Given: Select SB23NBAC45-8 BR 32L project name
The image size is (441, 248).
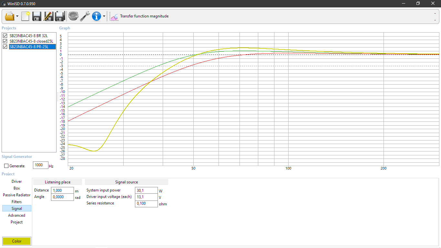Looking at the screenshot, I should pyautogui.click(x=28, y=36).
